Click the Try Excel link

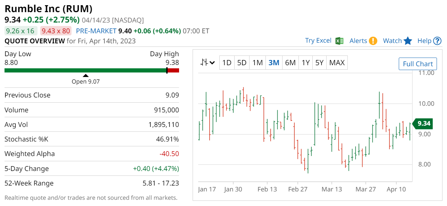click(318, 41)
